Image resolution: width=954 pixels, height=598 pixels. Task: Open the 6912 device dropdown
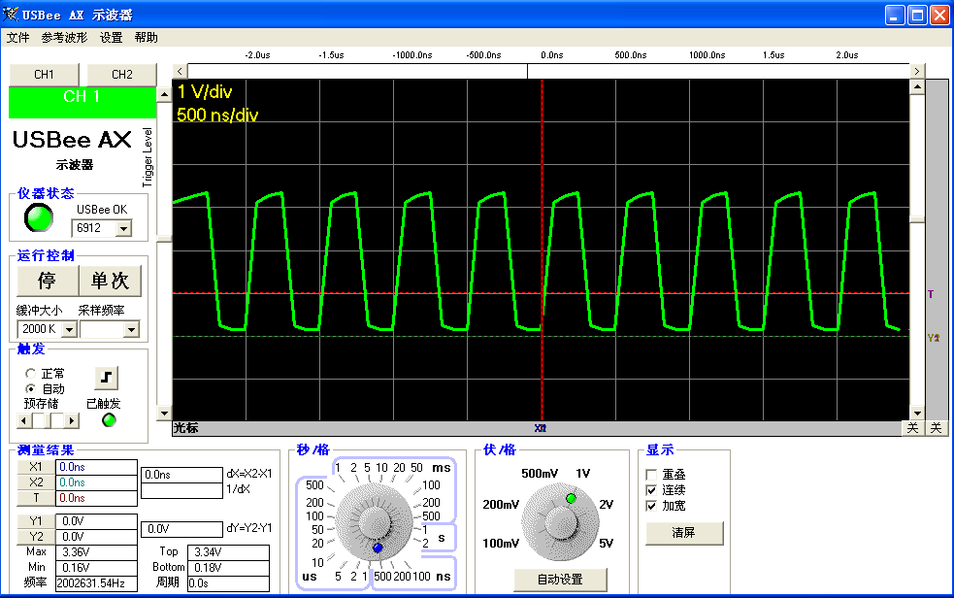pyautogui.click(x=123, y=229)
